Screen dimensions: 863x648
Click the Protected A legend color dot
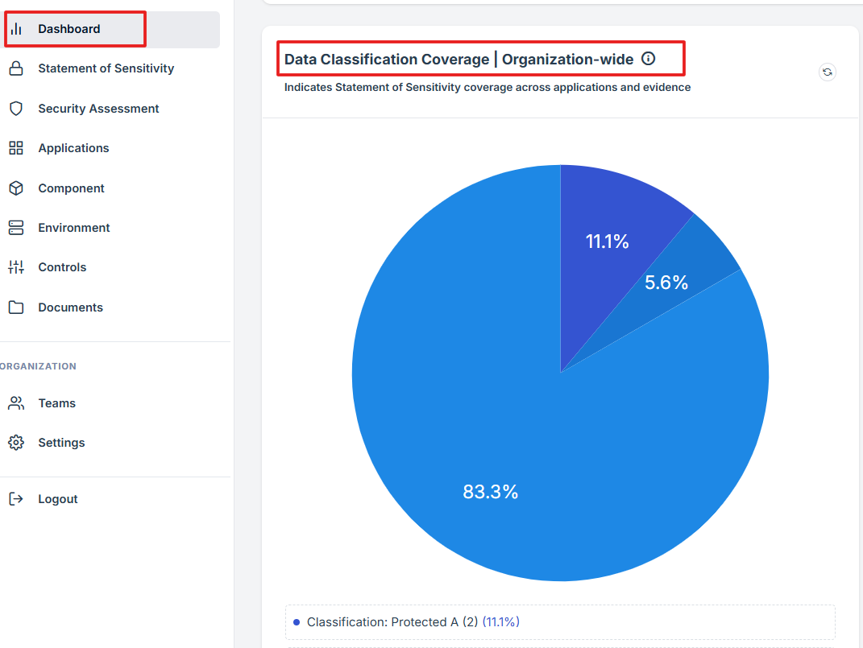297,622
